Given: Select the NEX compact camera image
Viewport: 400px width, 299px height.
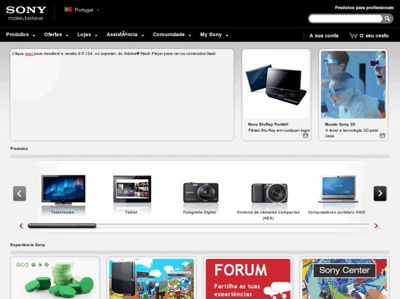Looking at the screenshot, I should (269, 193).
